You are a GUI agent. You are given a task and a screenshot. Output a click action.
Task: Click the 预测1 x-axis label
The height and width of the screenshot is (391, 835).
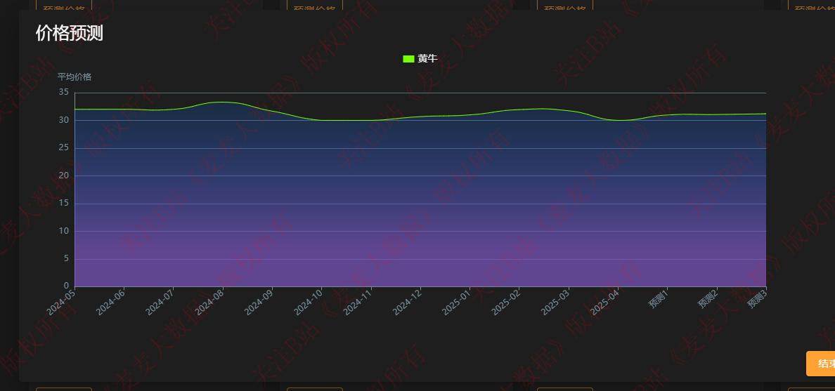click(x=659, y=299)
